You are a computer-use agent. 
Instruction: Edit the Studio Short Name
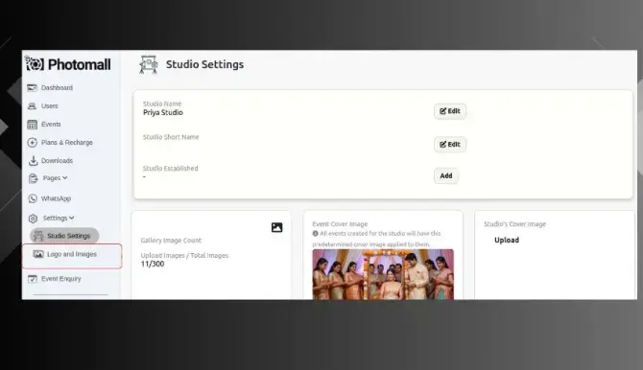[450, 144]
